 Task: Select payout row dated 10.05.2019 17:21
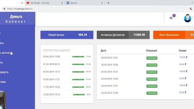[67, 79]
